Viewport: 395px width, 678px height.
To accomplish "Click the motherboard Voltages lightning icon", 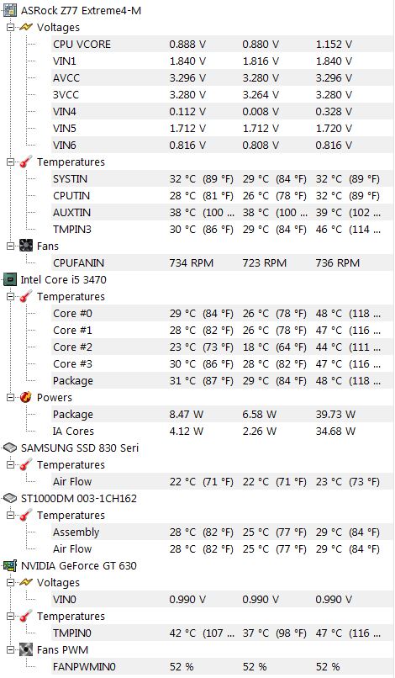I will [x=26, y=27].
